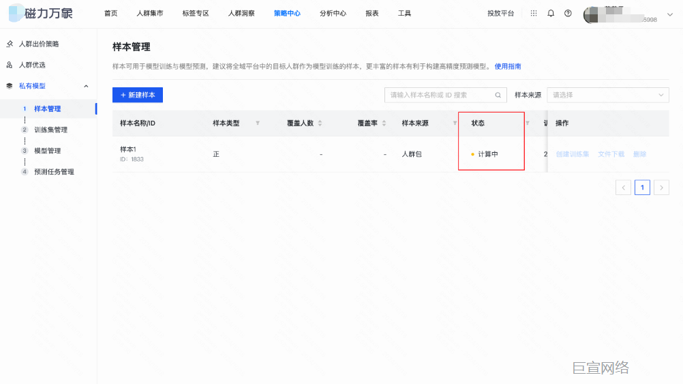Click the search magnifier icon

(498, 95)
